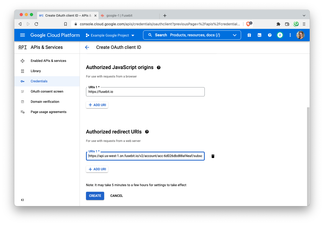The width and height of the screenshot is (324, 225).
Task: Select Credentials in the sidebar
Action: point(47,81)
